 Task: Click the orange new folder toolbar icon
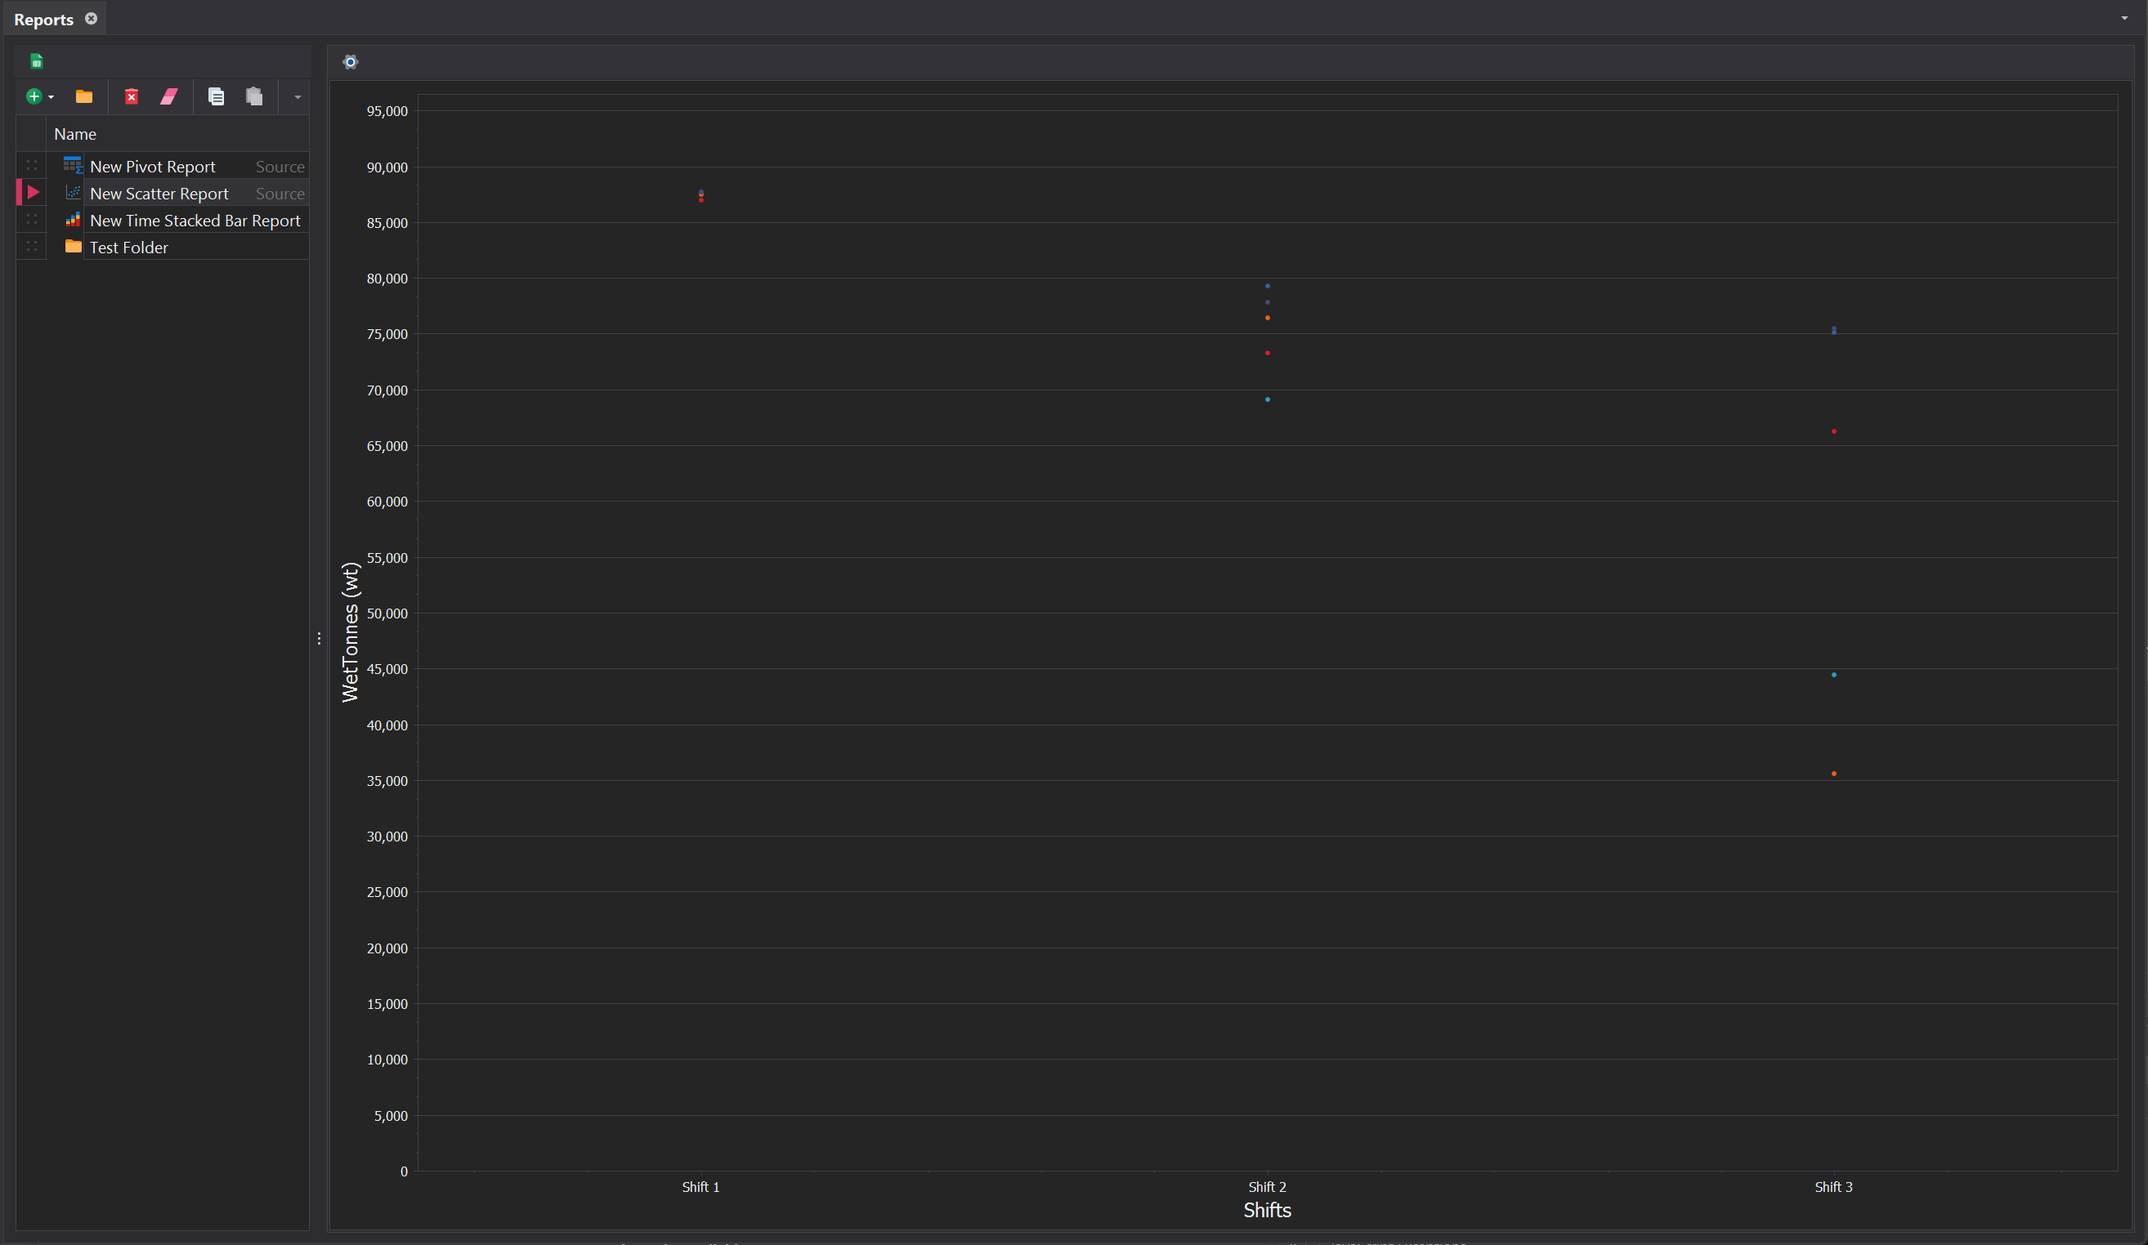click(x=83, y=96)
